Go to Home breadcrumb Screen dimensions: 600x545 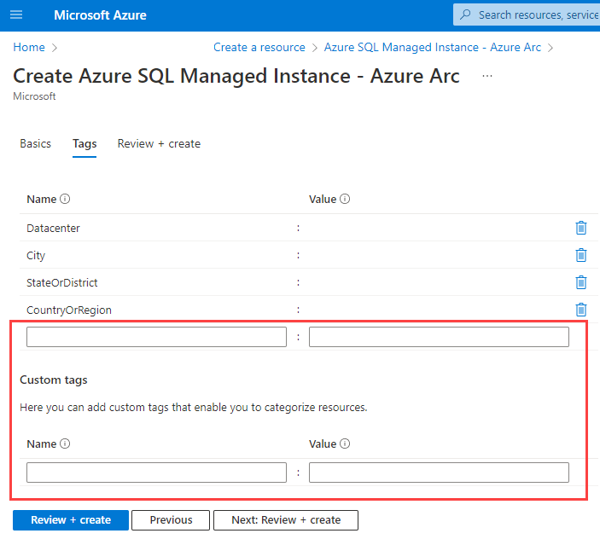coord(29,47)
